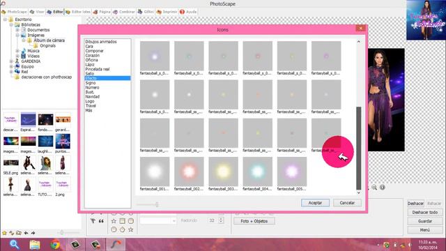This screenshot has height=251, width=446.
Task: Switch to the Visor tab
Action: pos(37,12)
